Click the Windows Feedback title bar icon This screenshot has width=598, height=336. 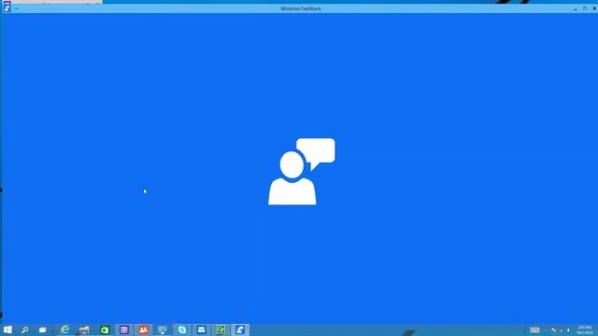7,8
